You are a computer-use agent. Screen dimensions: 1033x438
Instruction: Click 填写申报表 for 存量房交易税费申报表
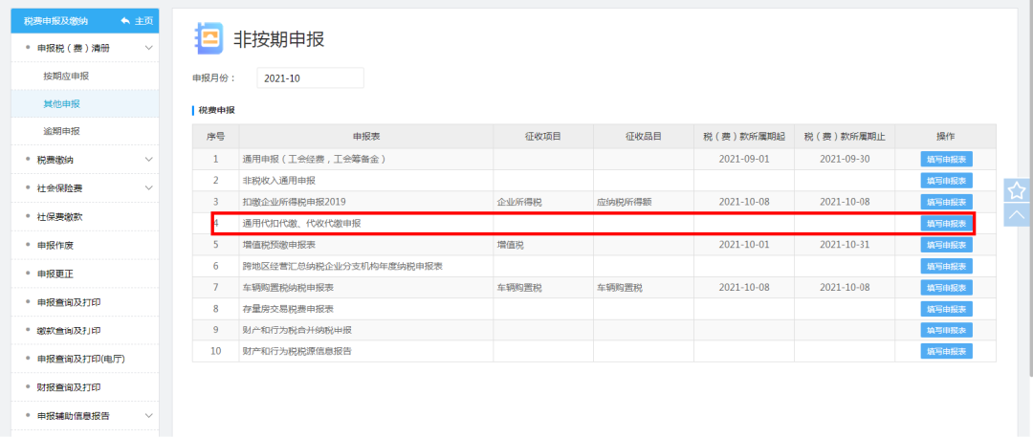click(946, 309)
